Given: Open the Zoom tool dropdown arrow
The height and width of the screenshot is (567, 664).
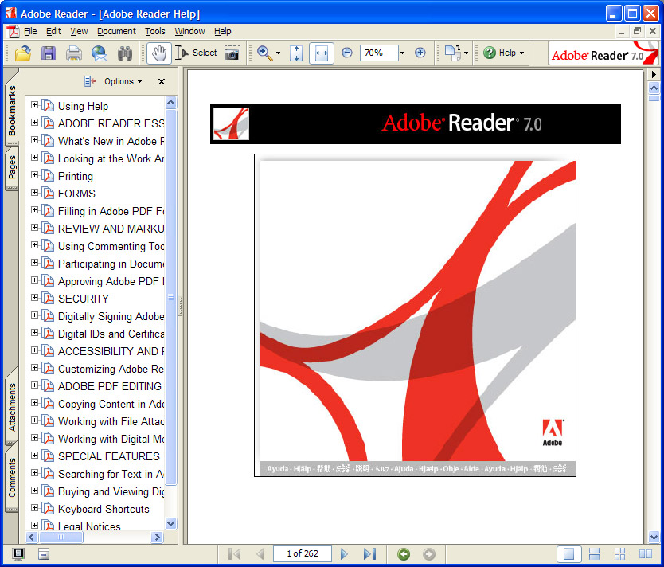Looking at the screenshot, I should 278,53.
